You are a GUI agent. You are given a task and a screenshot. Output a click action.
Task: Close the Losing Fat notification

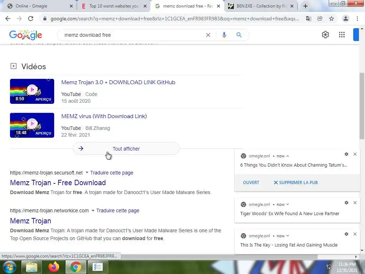[355, 234]
